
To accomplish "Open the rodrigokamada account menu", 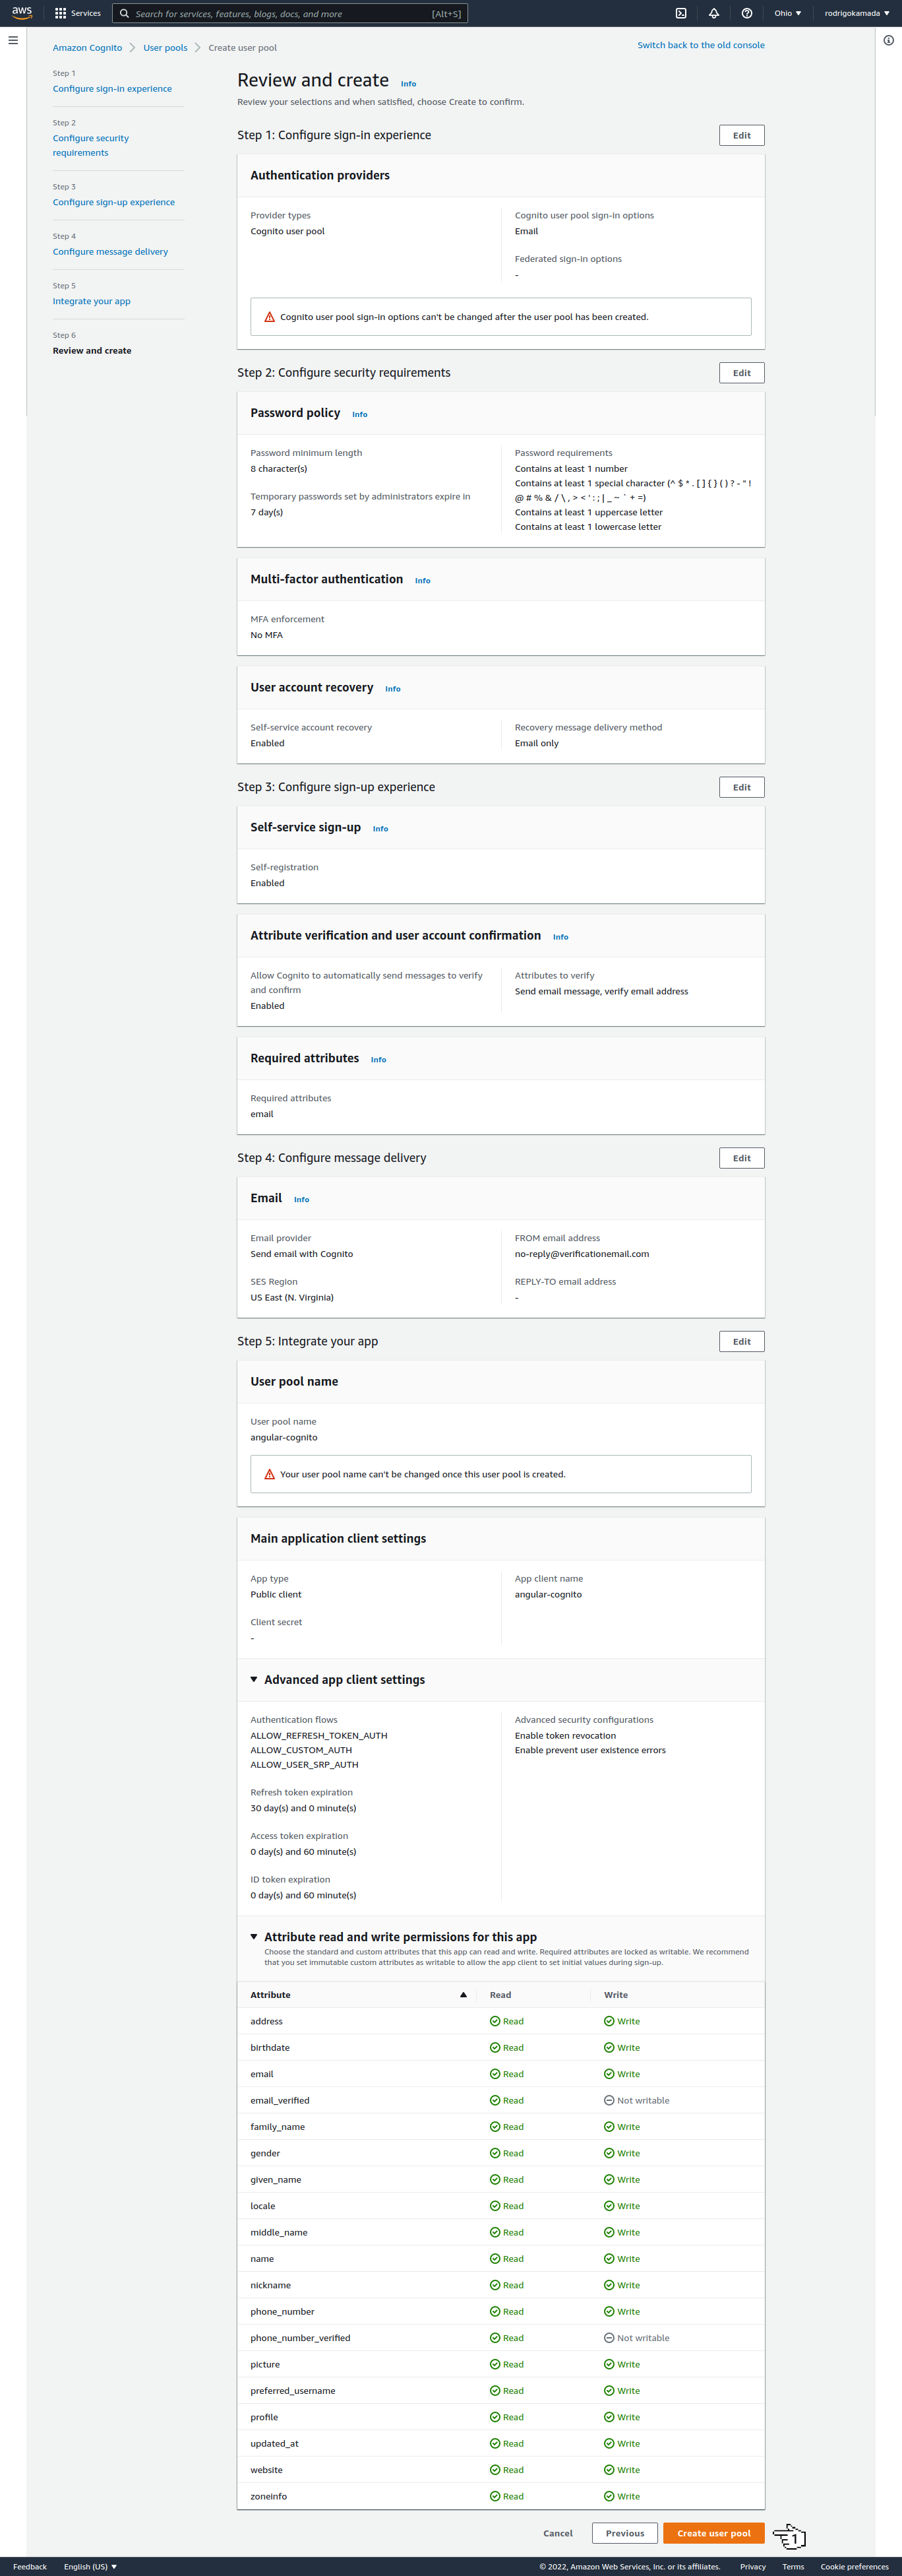I will click(x=856, y=13).
